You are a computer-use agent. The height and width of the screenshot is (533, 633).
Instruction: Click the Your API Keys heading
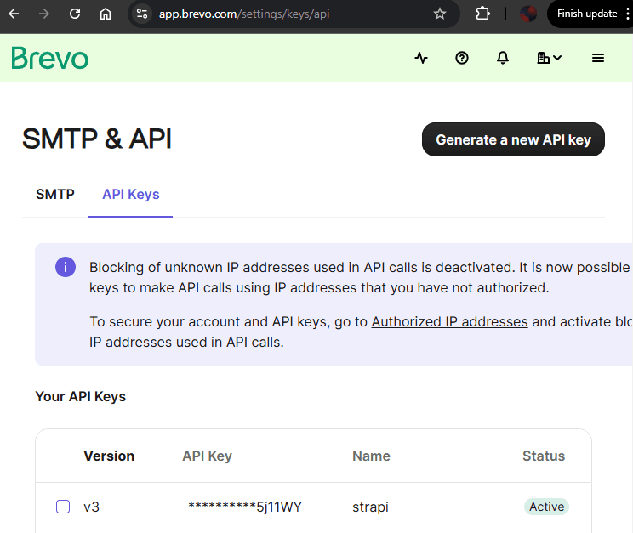(x=80, y=397)
